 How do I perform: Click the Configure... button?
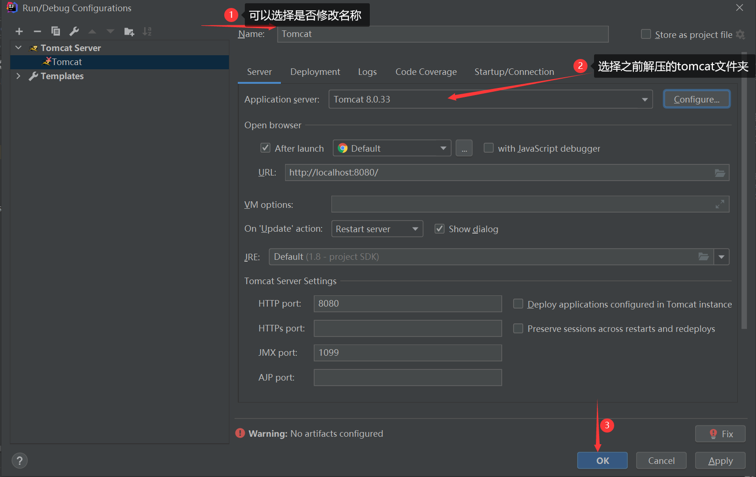click(x=697, y=99)
